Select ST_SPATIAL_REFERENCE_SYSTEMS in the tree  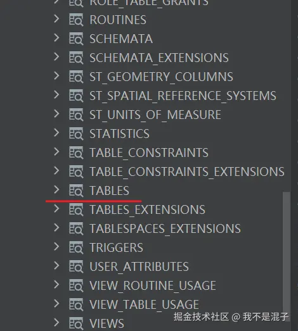pyautogui.click(x=183, y=96)
